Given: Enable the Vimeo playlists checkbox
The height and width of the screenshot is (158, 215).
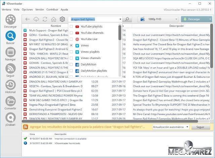Looking at the screenshot, I should point(71,52).
